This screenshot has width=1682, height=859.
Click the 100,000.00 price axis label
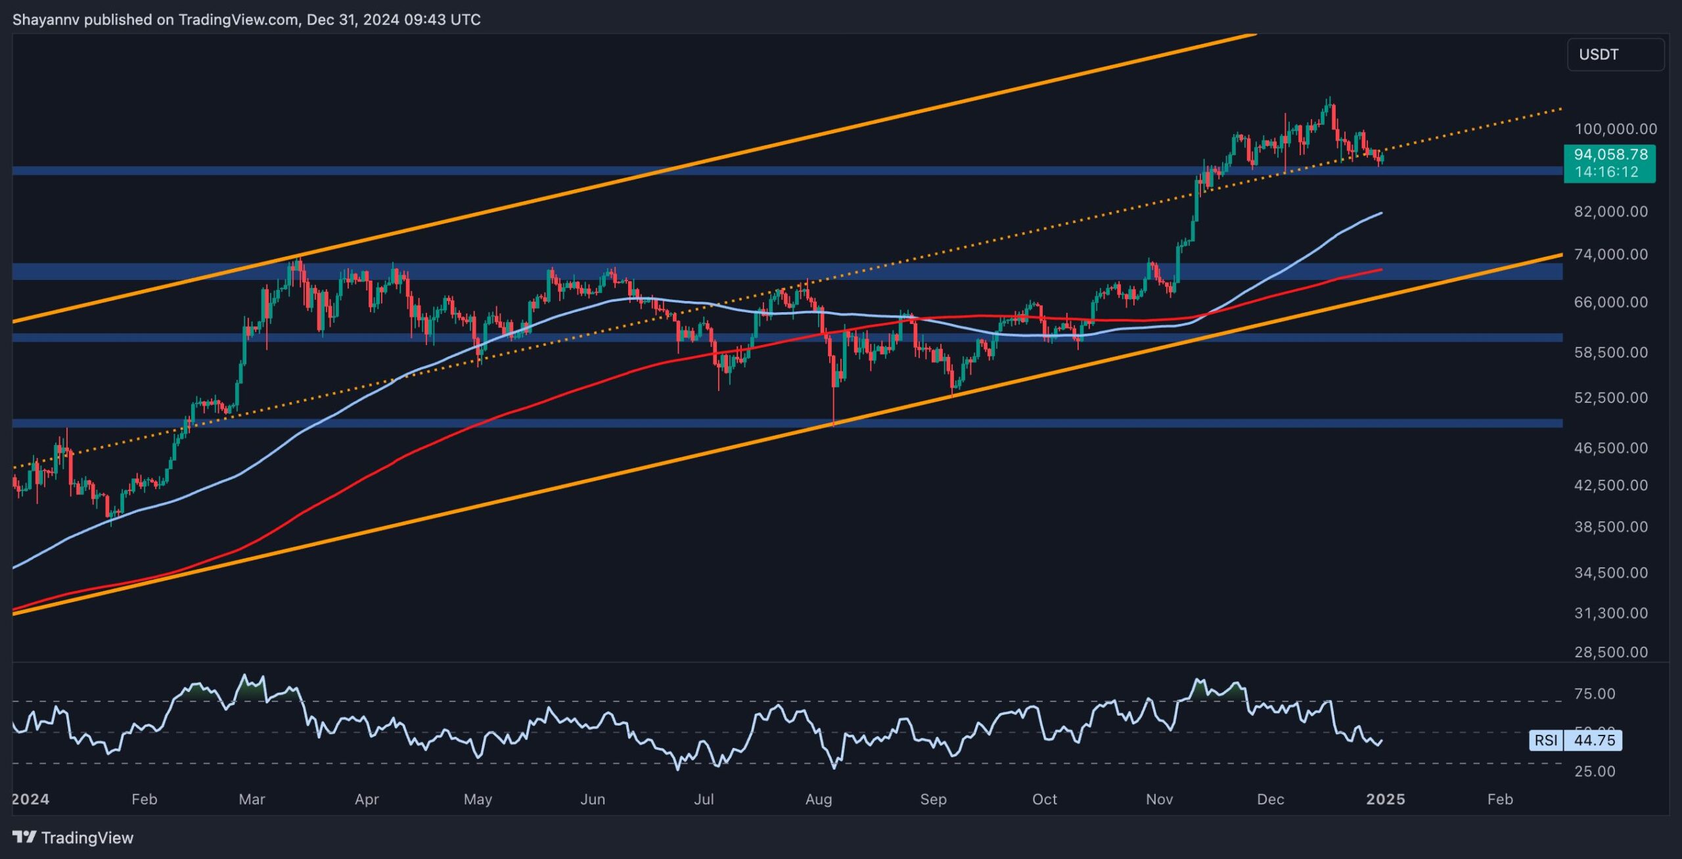[x=1615, y=129]
